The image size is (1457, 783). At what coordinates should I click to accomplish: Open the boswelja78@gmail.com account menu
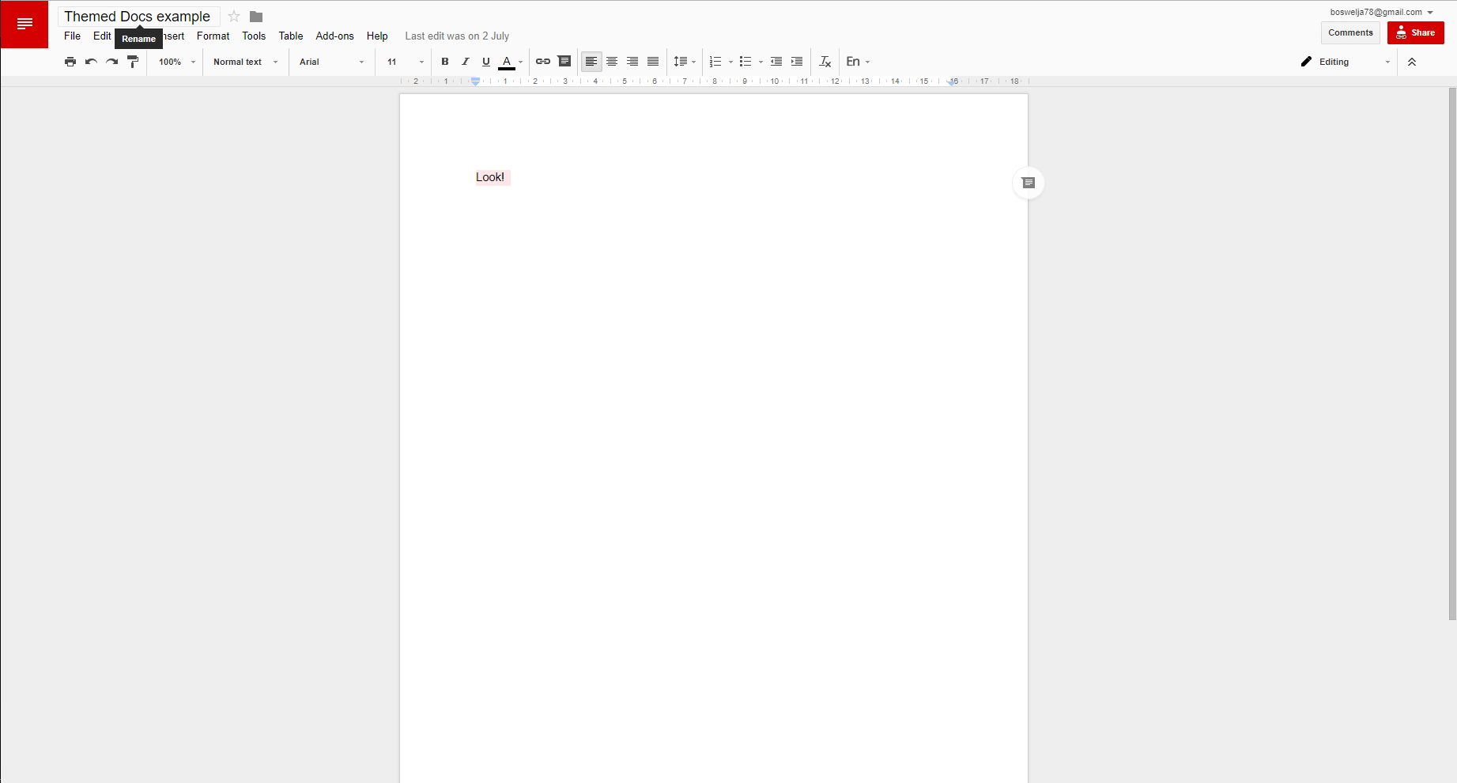tap(1381, 12)
